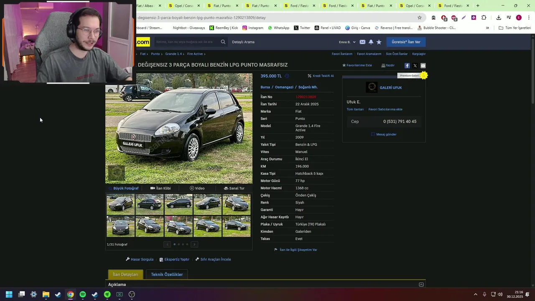
Task: Click the site search input field
Action: (x=186, y=42)
